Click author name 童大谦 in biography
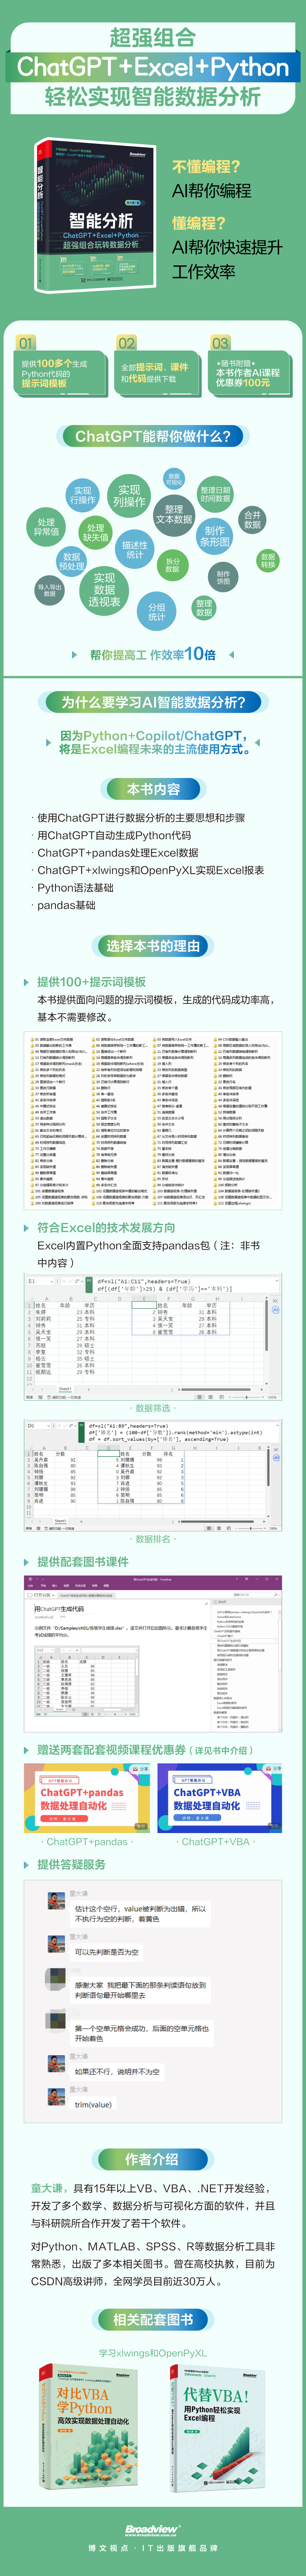 click(47, 2189)
